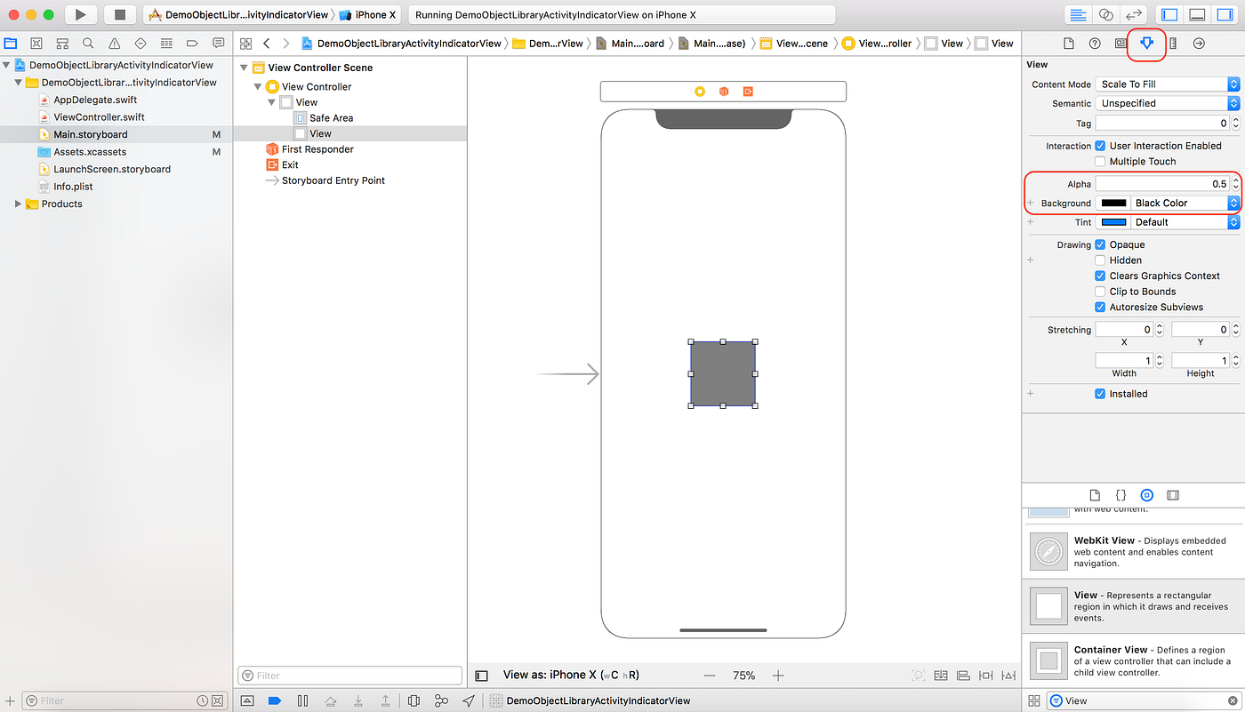1245x712 pixels.
Task: Toggle breakpoints activation in debug bar
Action: (274, 700)
